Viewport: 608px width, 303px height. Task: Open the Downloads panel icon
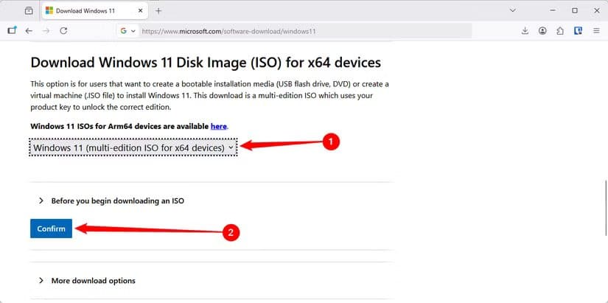click(x=525, y=31)
